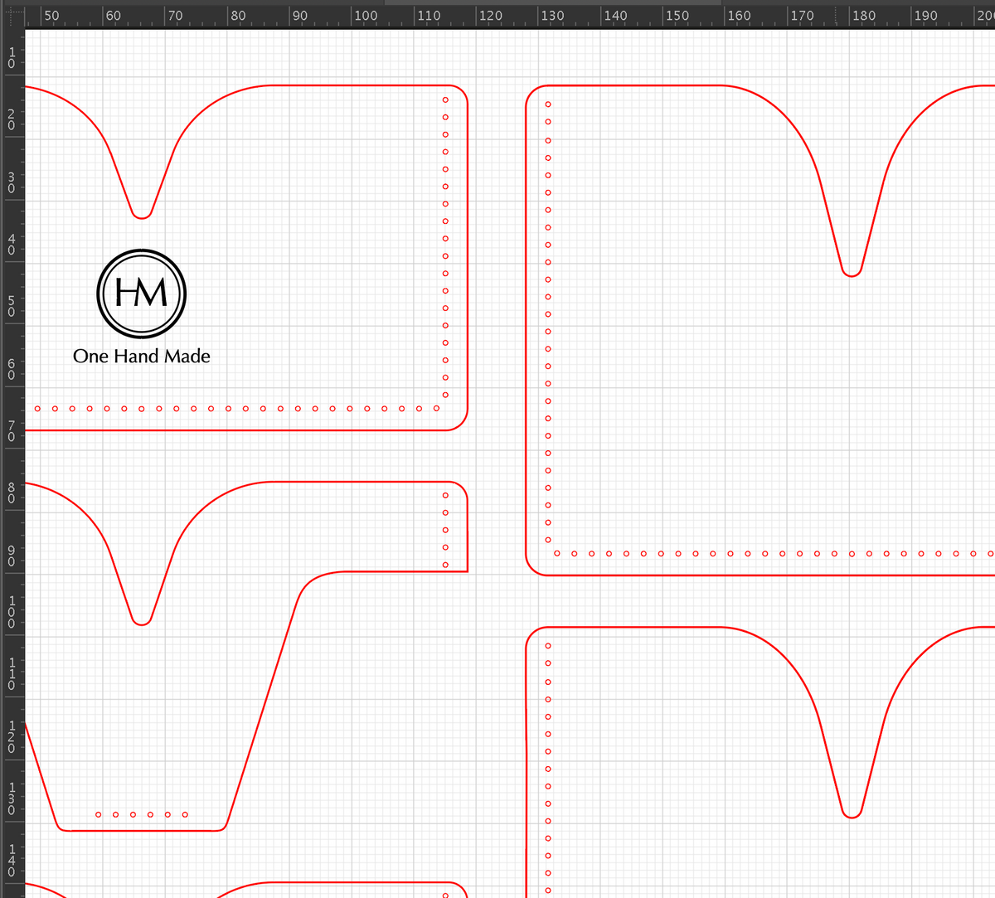Click the 190 mark on horizontal ruler
995x898 pixels.
[x=925, y=16]
